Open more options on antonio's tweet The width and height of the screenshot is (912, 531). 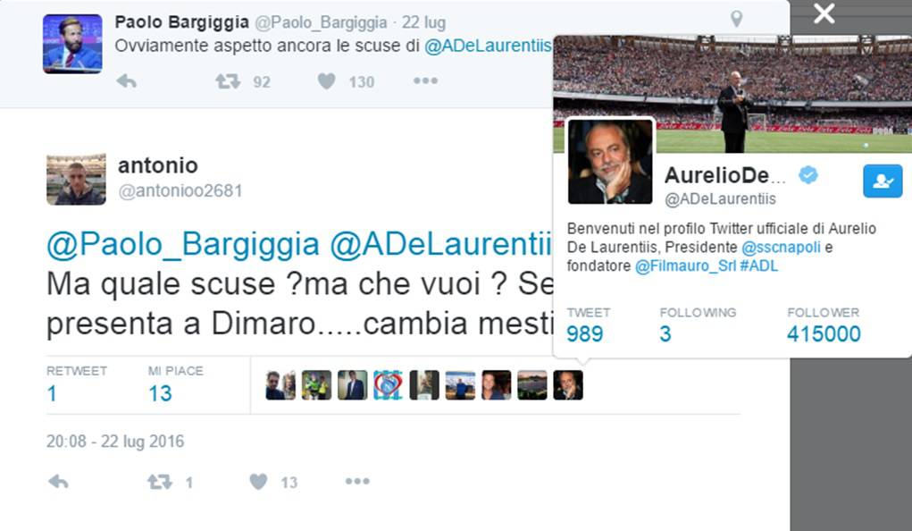357,481
